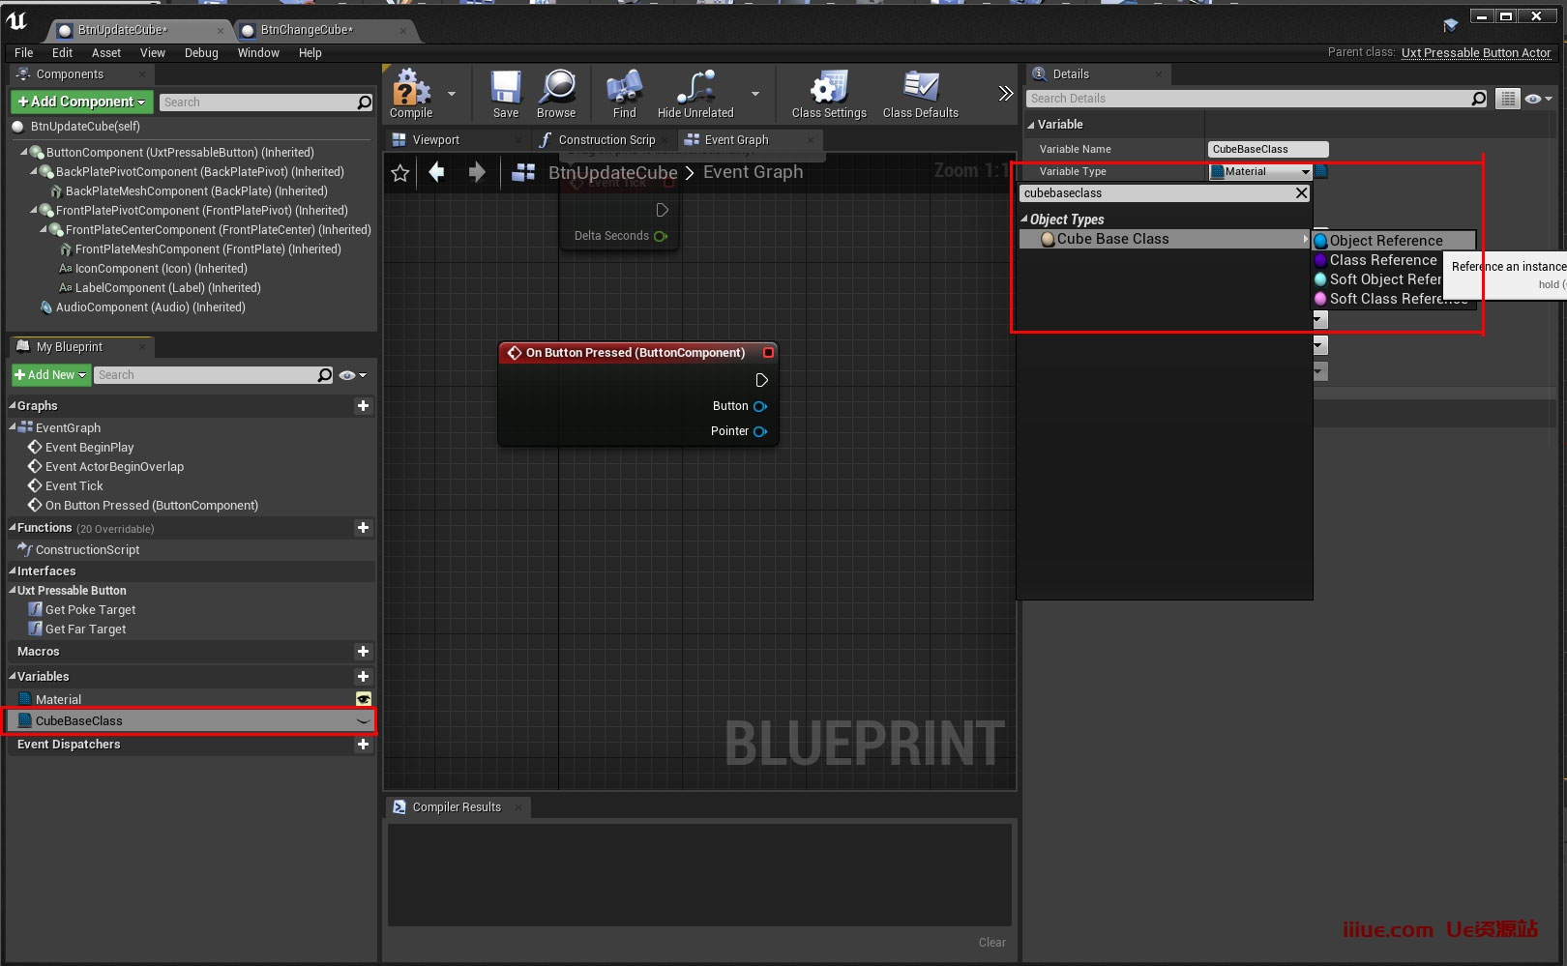Select Object Reference type option
The height and width of the screenshot is (966, 1567).
point(1385,241)
